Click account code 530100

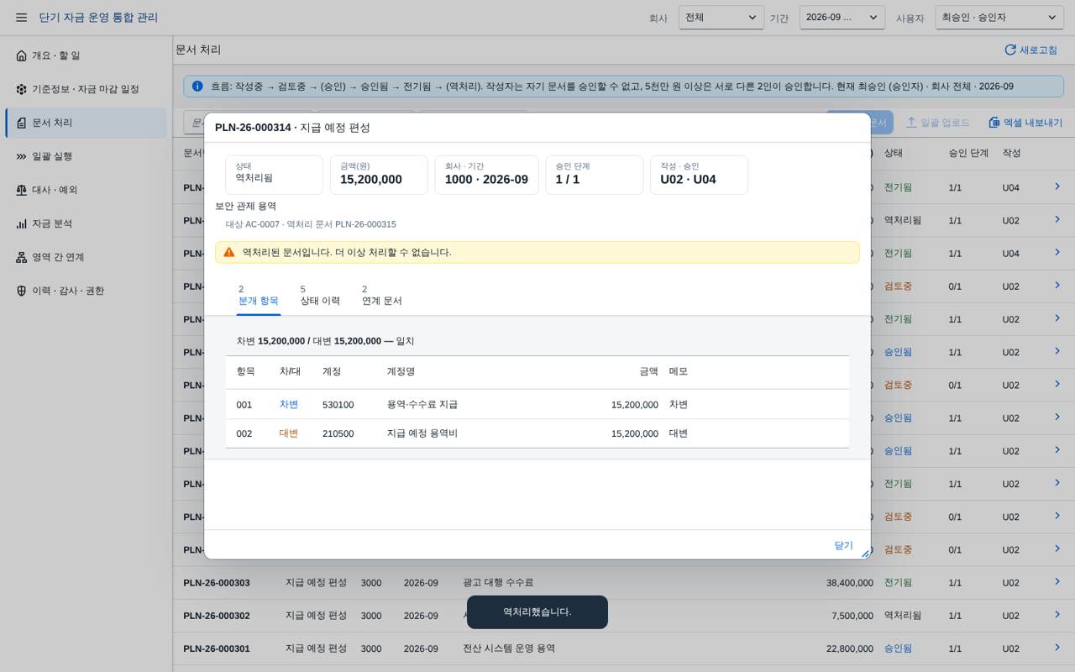[338, 405]
